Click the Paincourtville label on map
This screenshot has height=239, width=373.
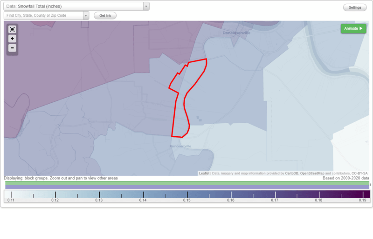pos(180,146)
